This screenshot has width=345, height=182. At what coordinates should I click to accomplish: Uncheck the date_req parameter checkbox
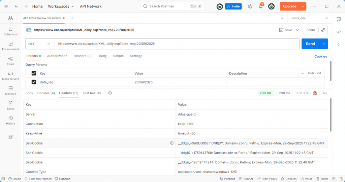(x=34, y=82)
